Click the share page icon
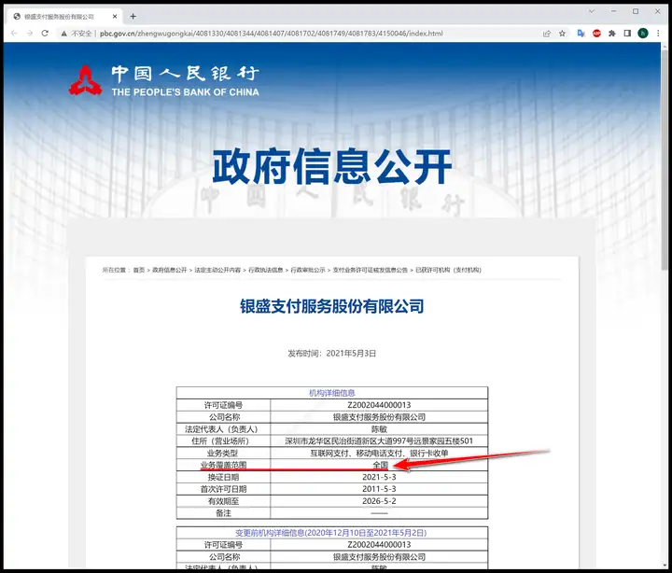The image size is (672, 573). pos(546,34)
